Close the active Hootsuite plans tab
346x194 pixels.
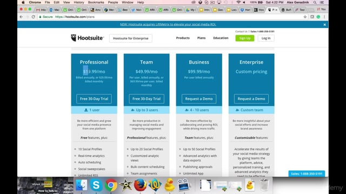(x=276, y=10)
